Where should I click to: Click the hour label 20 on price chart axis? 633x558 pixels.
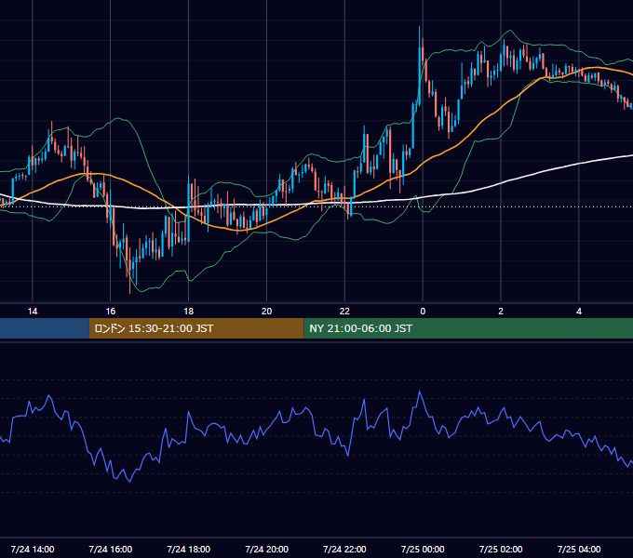[x=266, y=312]
